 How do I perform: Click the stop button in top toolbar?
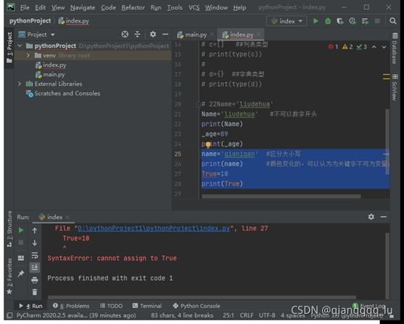pos(377,21)
